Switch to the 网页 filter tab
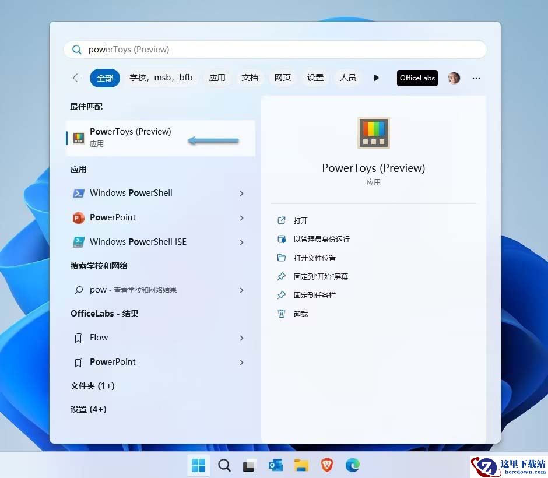 click(282, 78)
